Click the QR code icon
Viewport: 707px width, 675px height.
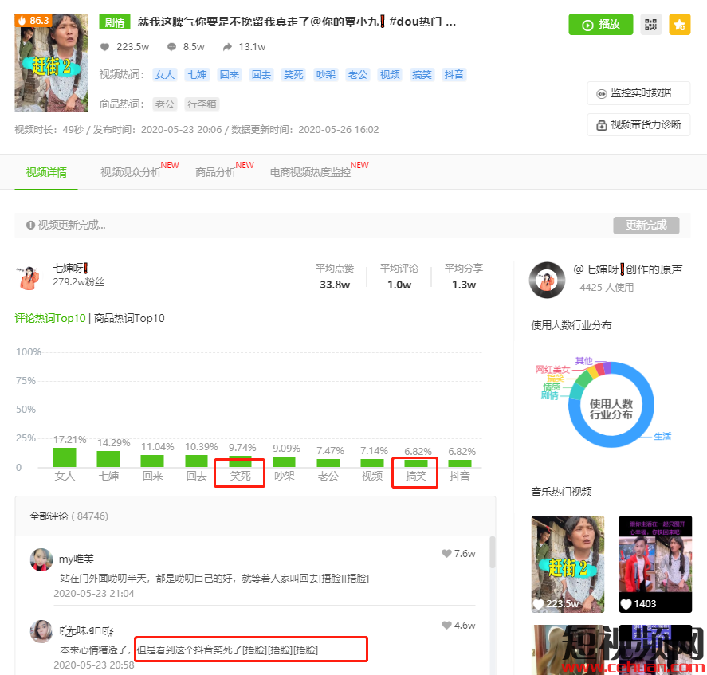coord(651,25)
